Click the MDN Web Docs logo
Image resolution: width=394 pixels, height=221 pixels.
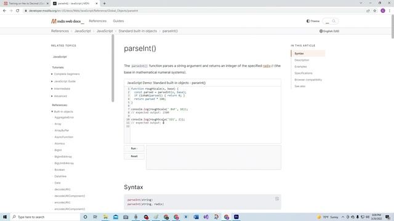(67, 21)
